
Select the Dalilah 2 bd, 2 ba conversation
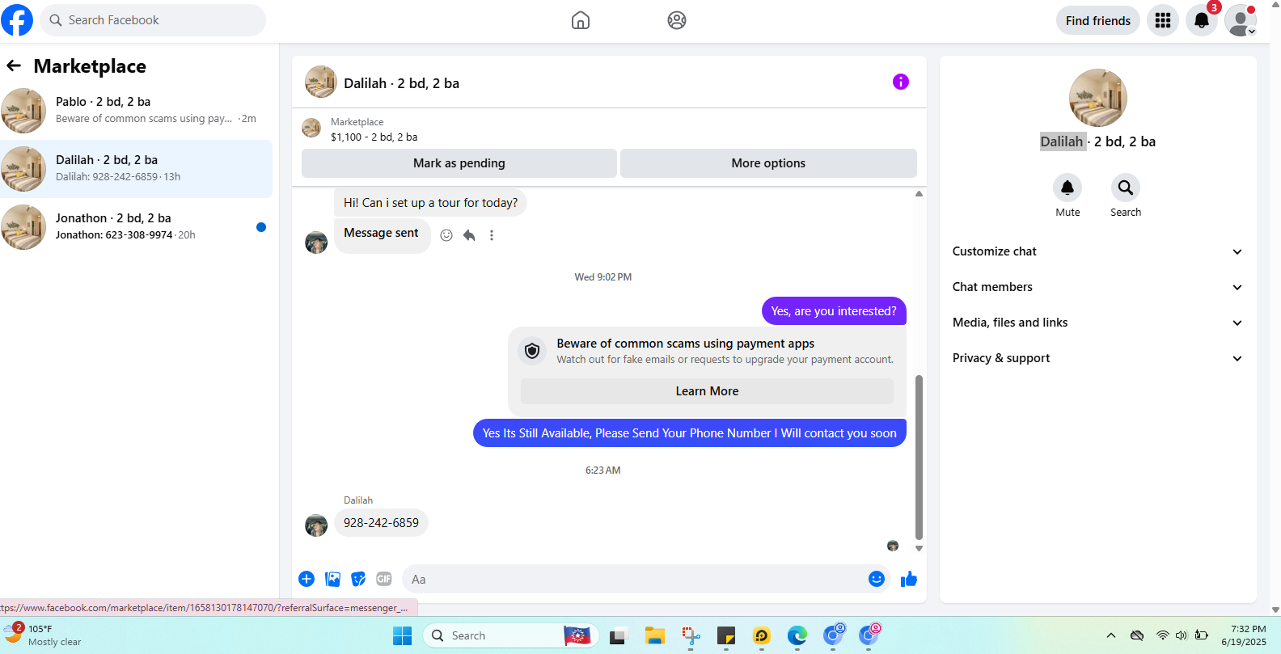pos(136,169)
